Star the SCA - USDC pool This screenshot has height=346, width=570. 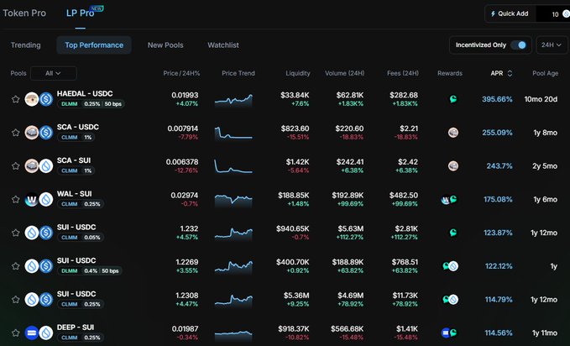pyautogui.click(x=15, y=133)
